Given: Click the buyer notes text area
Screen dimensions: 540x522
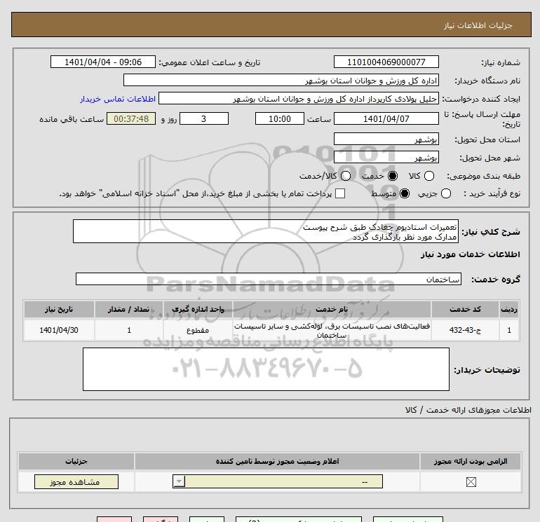Looking at the screenshot, I should 266,369.
